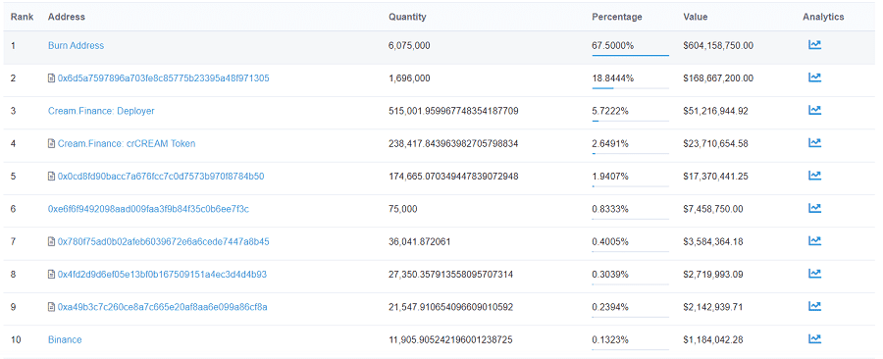Click contract icon beside 0x4fd2d9d6ef05 address
The width and height of the screenshot is (883, 359).
51,274
